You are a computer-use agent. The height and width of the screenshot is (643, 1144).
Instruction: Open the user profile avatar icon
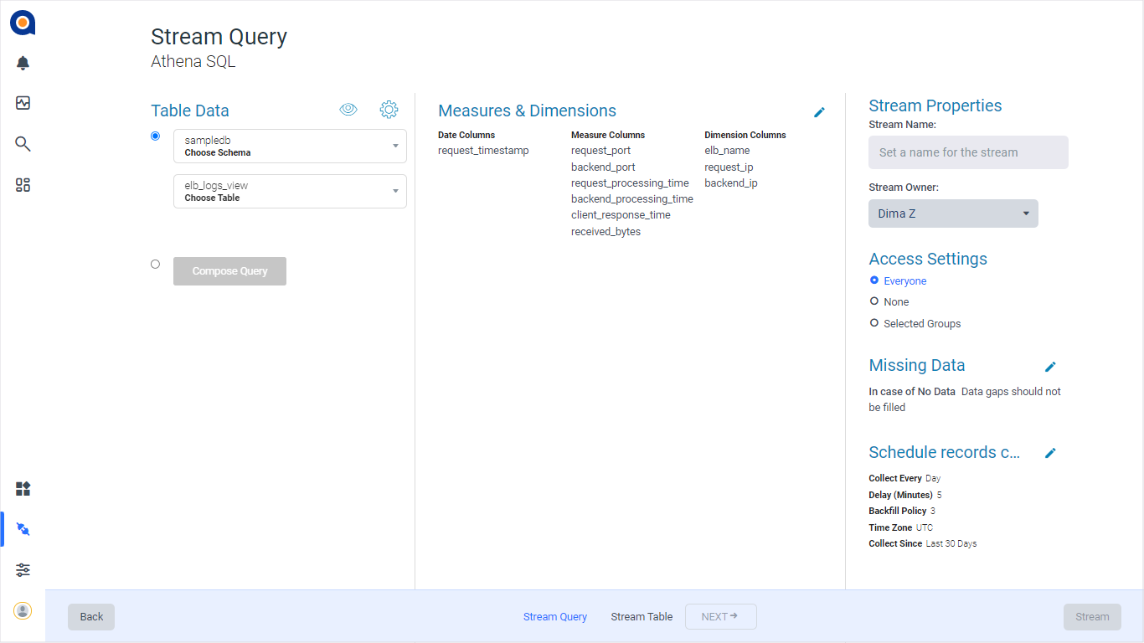pos(23,610)
